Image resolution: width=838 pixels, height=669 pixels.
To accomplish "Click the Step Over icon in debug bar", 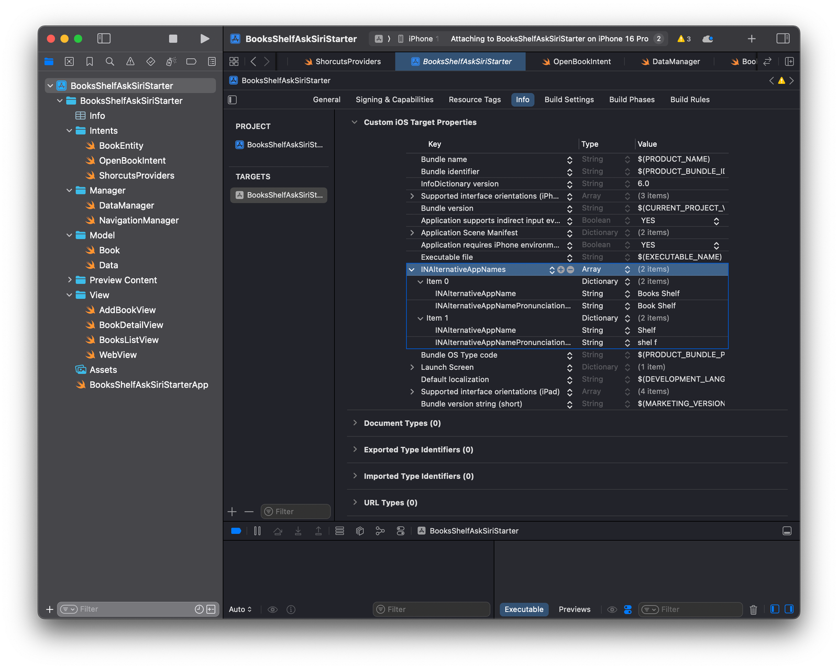I will coord(278,531).
